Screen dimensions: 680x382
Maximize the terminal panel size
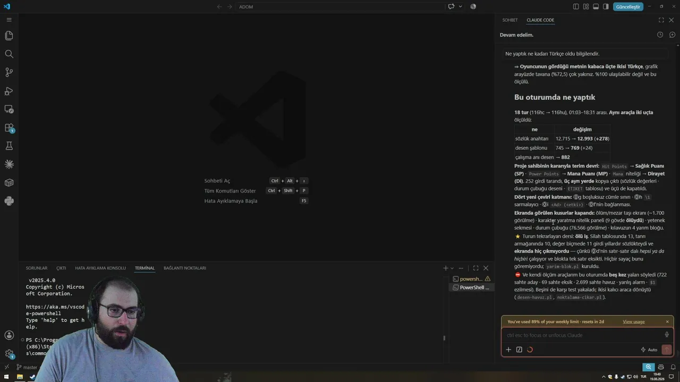(x=475, y=268)
